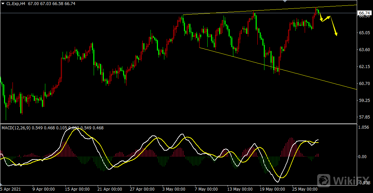373x193 pixels.
Task: Click the 3 May 00:00 time axis label
Action: (x=173, y=189)
